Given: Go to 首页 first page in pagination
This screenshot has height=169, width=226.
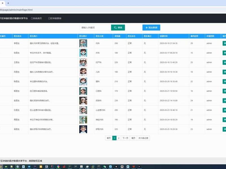Looking at the screenshot, I should tap(109, 138).
